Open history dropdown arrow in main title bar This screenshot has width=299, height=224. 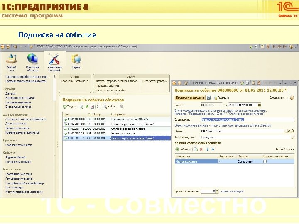coord(26,46)
